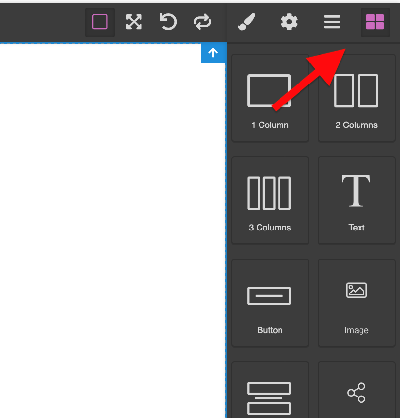The height and width of the screenshot is (418, 400).
Task: Pick the 1 Column block
Action: pos(270,98)
